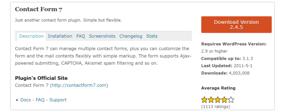Click the first rating star
Image resolution: width=285 pixels, height=112 pixels.
pos(204,100)
